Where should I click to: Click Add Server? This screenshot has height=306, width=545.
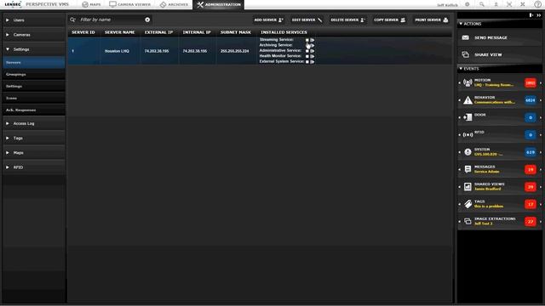(269, 20)
